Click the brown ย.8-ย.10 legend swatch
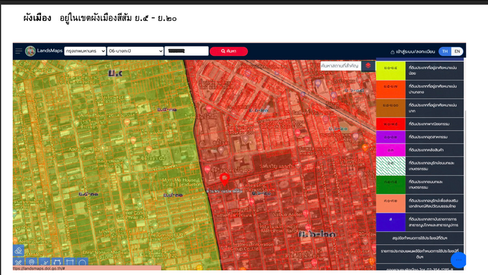 [390, 108]
